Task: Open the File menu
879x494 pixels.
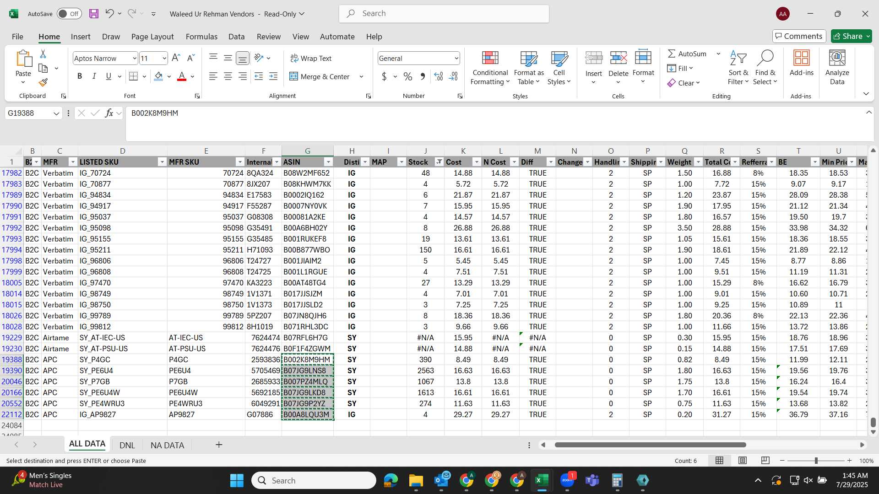Action: pyautogui.click(x=17, y=37)
